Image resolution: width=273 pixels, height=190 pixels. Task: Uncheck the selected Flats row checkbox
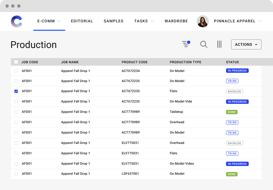coord(16,91)
